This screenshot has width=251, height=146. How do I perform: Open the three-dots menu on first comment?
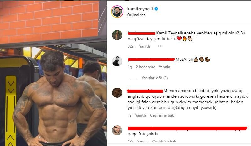point(160,46)
